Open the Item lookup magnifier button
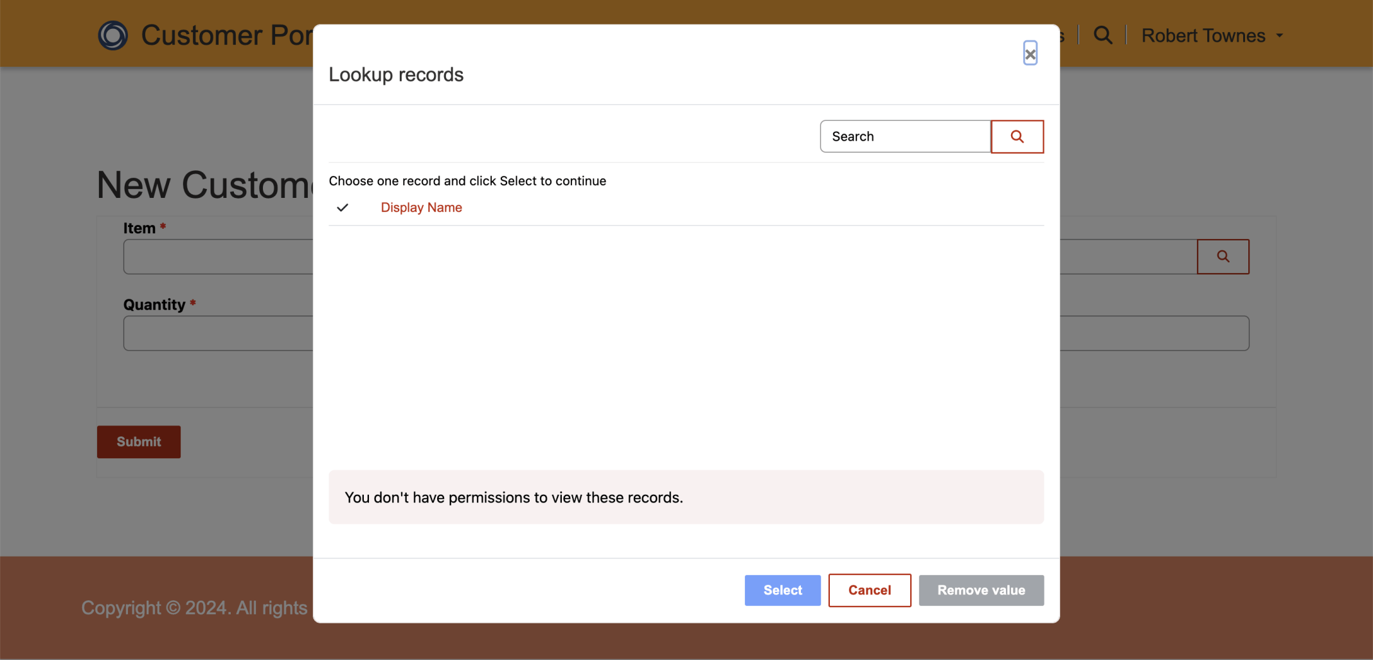 coord(1223,256)
